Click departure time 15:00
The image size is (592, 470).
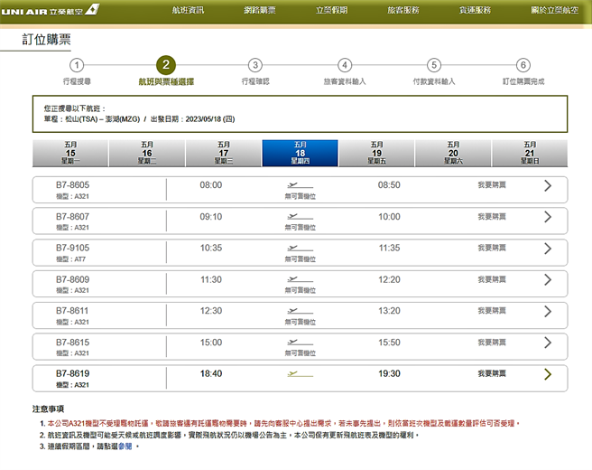211,343
